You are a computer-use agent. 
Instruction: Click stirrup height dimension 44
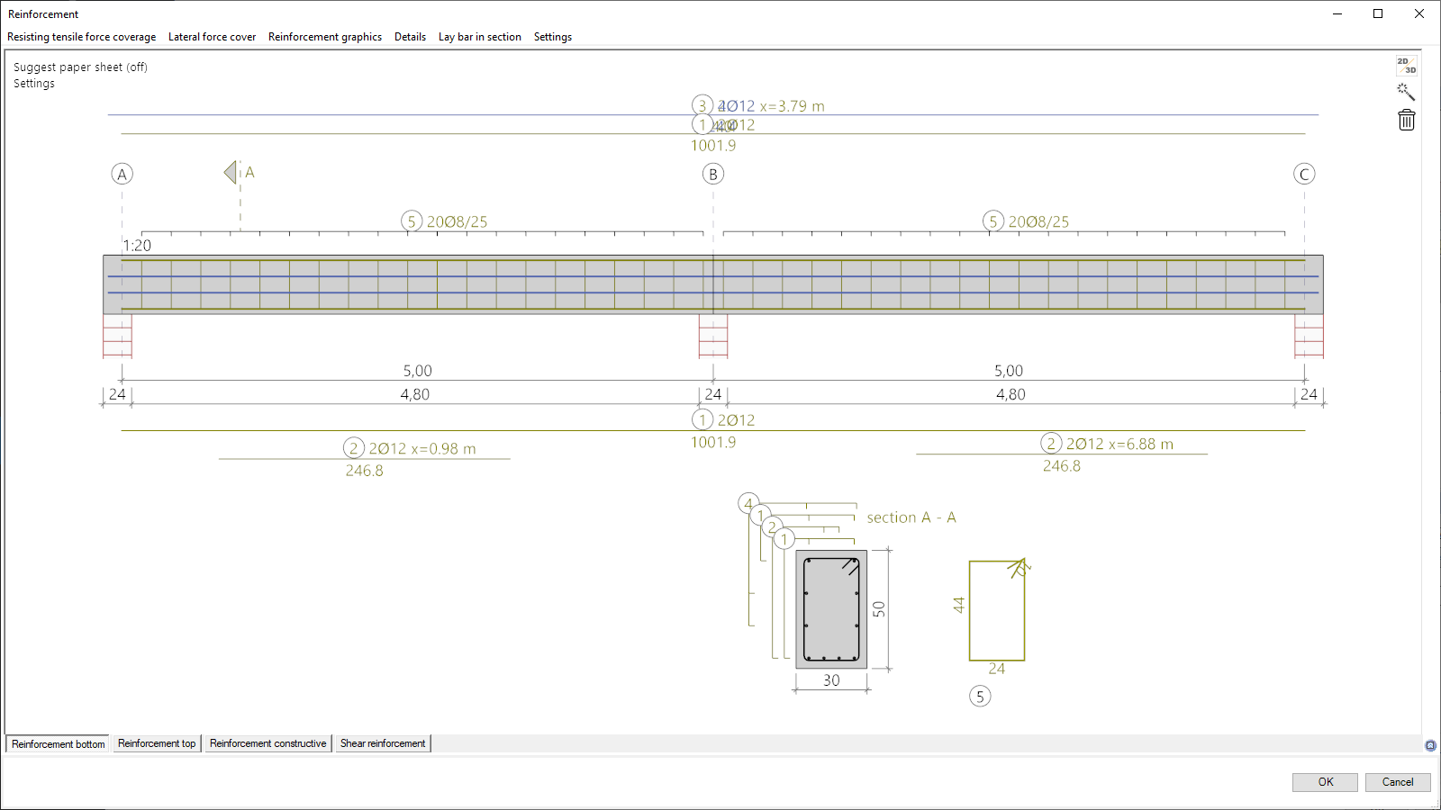(958, 606)
